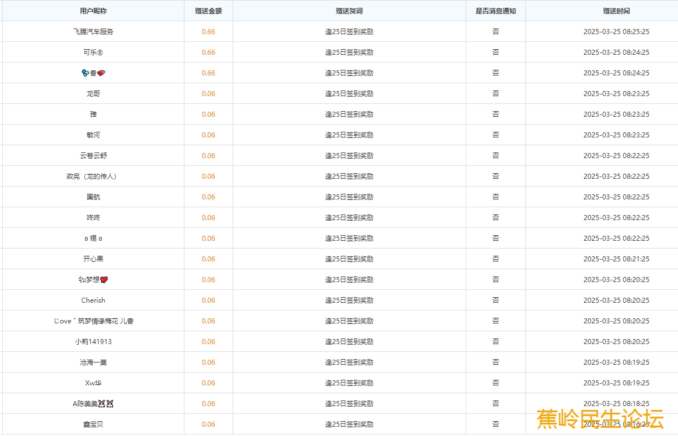Click the 用户昵称 column header

point(93,11)
